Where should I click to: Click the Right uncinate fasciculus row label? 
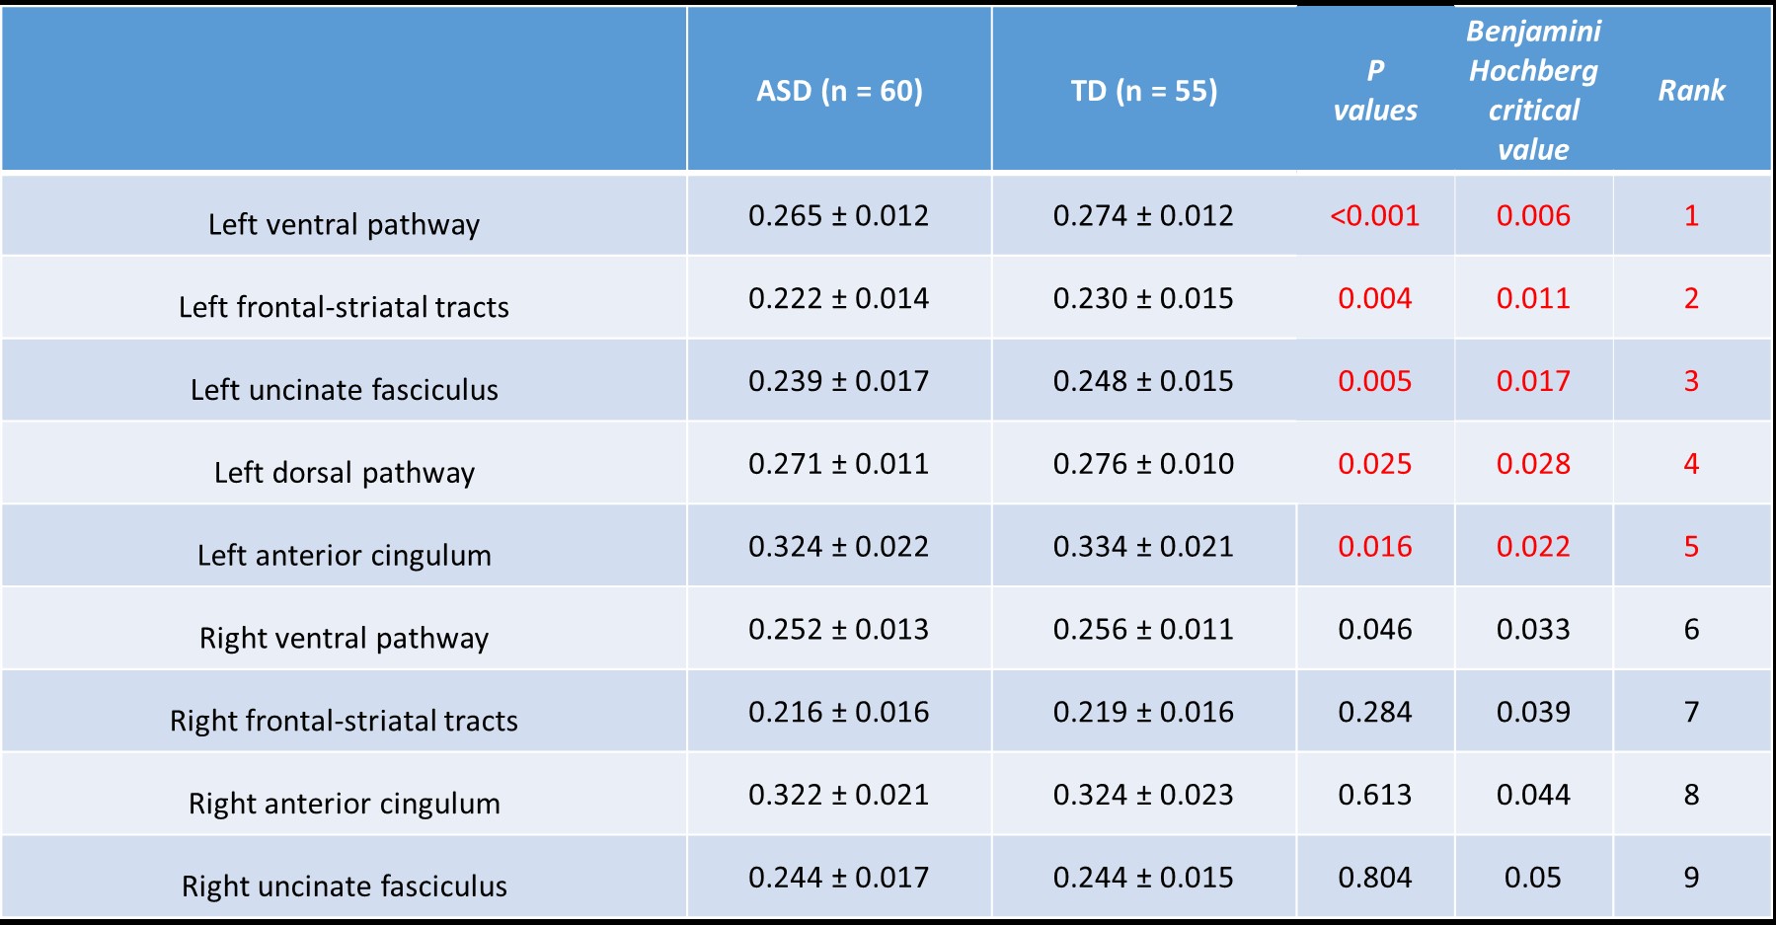[x=344, y=886]
